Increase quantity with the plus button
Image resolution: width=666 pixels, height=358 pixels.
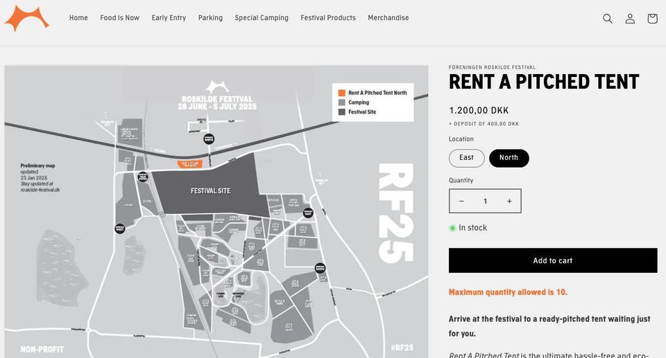(509, 201)
